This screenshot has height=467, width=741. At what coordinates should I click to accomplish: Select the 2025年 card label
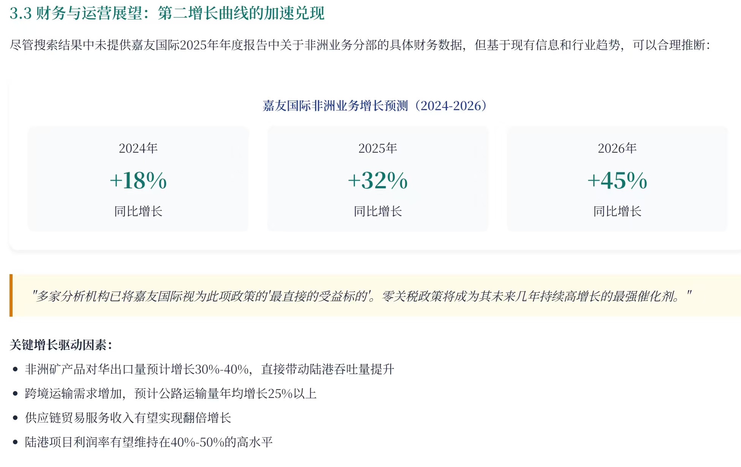(x=378, y=148)
